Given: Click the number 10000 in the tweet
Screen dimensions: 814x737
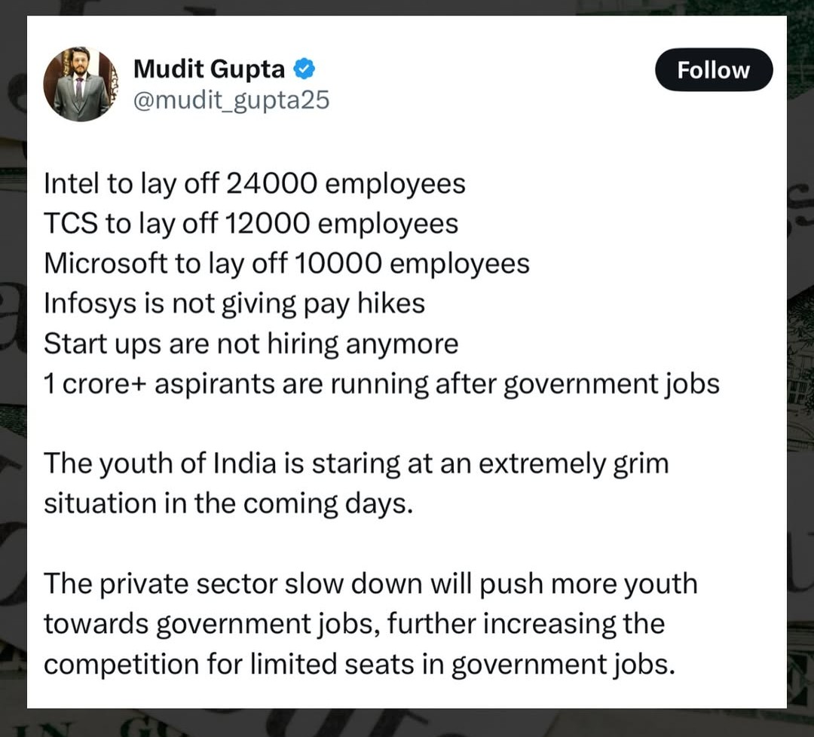Looking at the screenshot, I should click(x=338, y=263).
